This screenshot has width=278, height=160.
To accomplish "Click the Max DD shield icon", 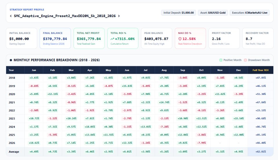I will pyautogui.click(x=180, y=39).
